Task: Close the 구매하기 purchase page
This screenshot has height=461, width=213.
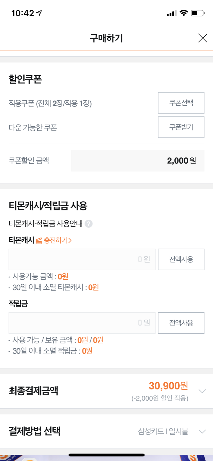Action: click(x=203, y=38)
